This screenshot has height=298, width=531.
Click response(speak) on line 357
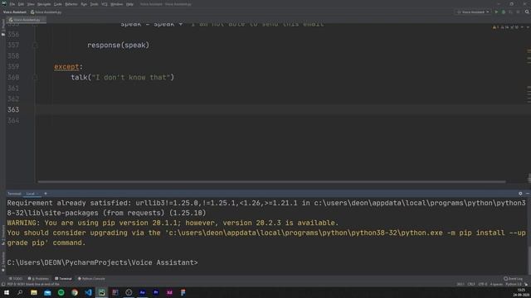[x=118, y=45]
